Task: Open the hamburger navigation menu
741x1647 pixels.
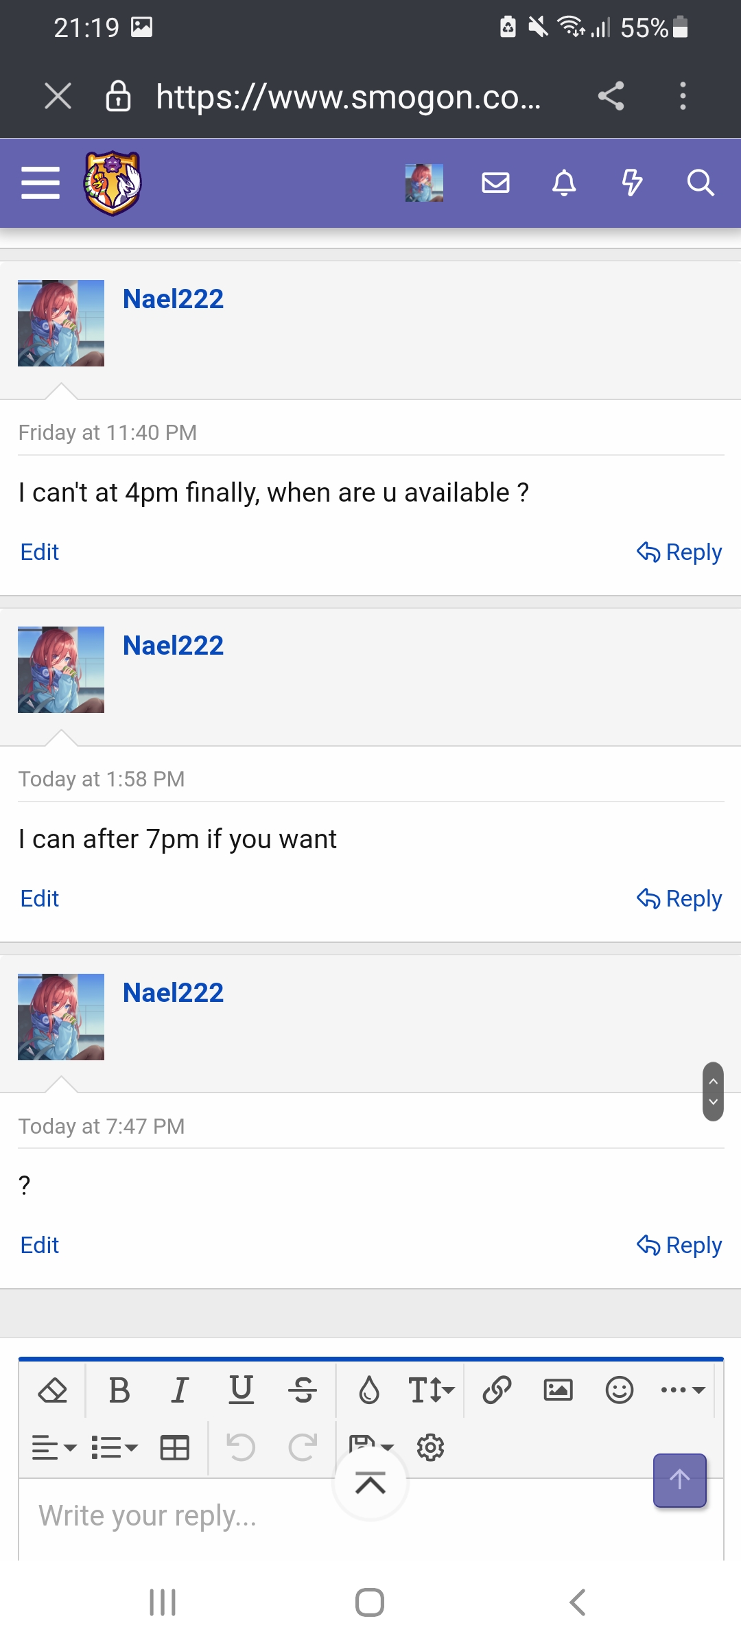Action: click(x=40, y=183)
